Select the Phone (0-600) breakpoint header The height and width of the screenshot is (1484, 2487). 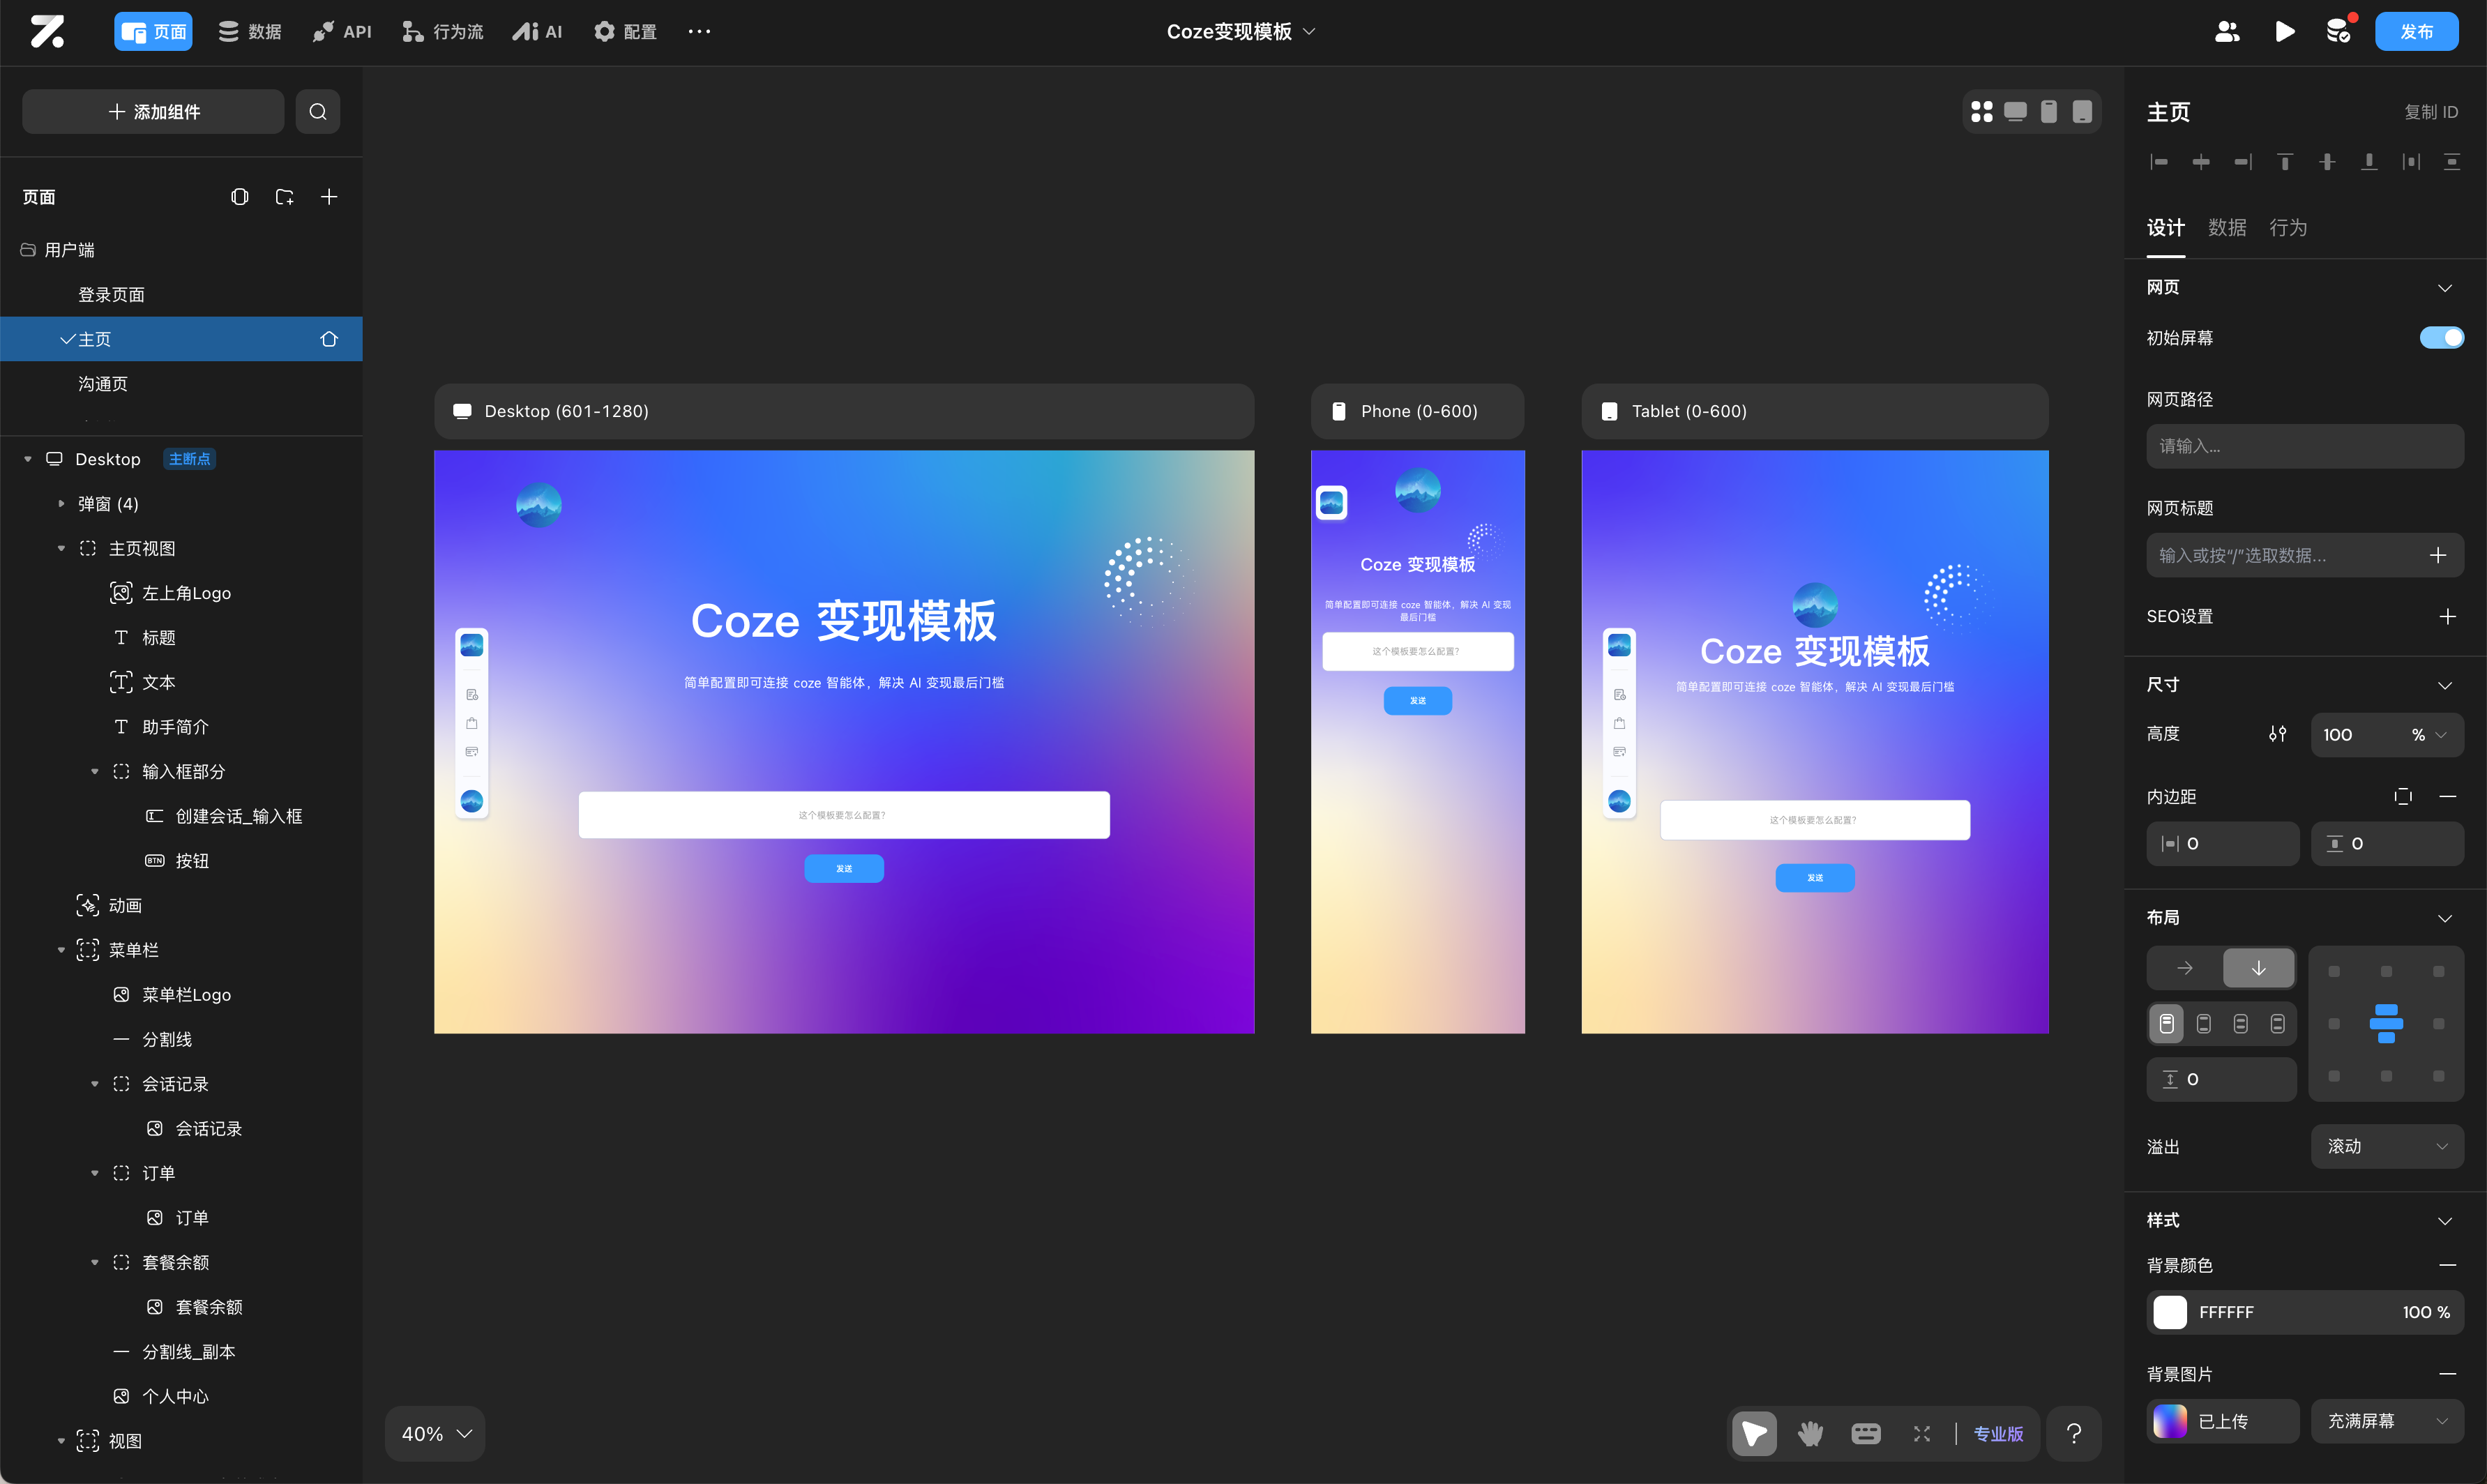[1417, 411]
